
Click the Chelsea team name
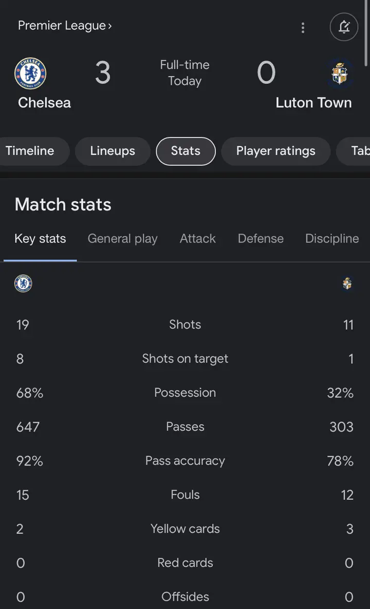pos(45,103)
